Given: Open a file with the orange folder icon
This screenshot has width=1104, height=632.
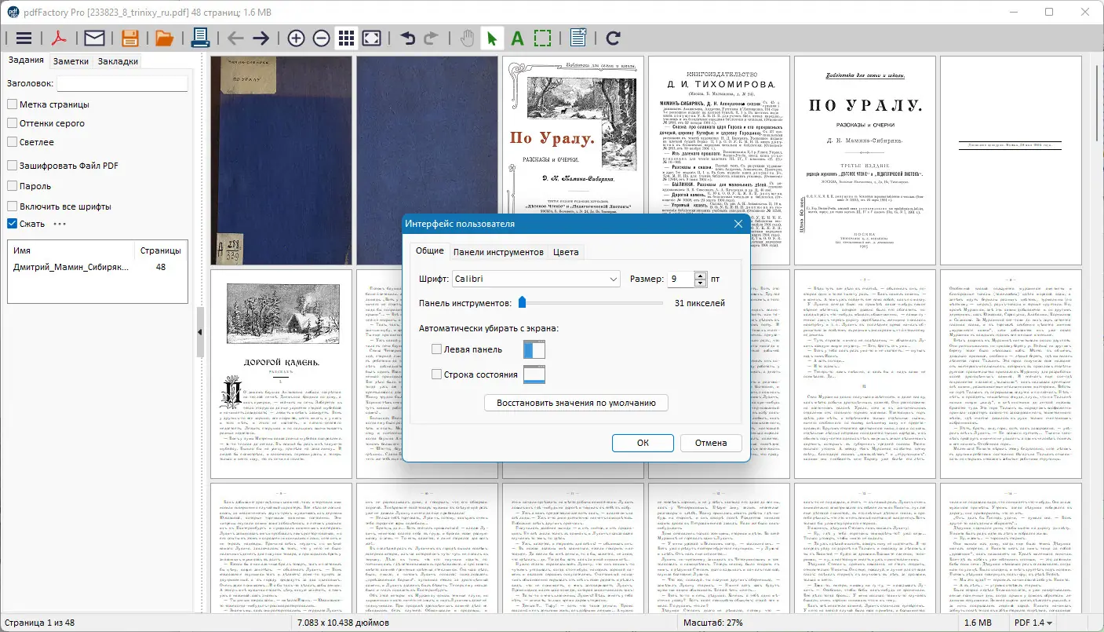Looking at the screenshot, I should pos(164,38).
